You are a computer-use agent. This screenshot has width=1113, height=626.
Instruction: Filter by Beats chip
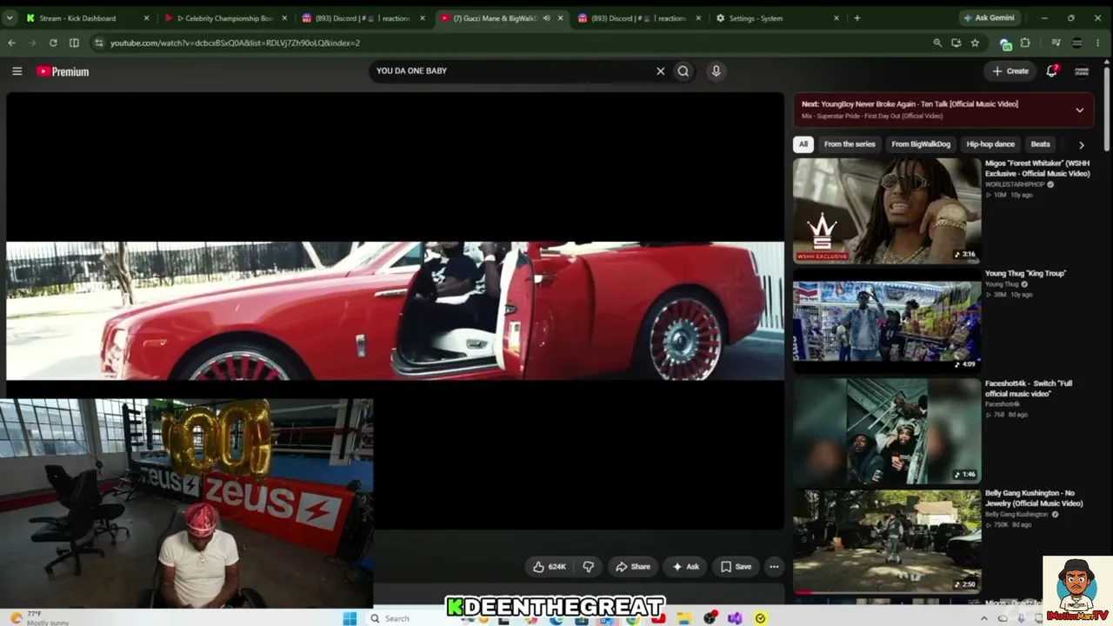(x=1040, y=144)
